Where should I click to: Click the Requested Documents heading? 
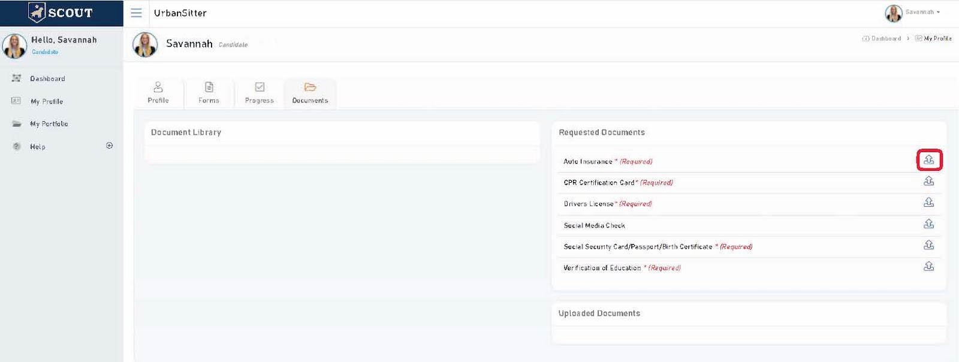click(x=602, y=132)
